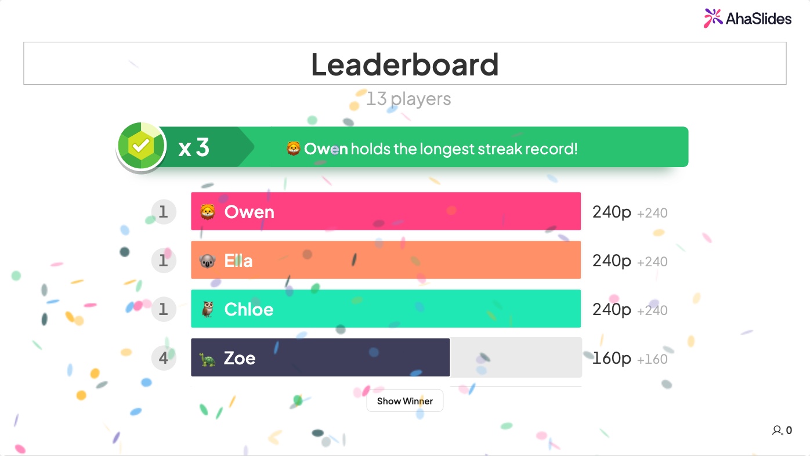810x456 pixels.
Task: Click the rank 1 badge beside Owen
Action: pyautogui.click(x=164, y=212)
